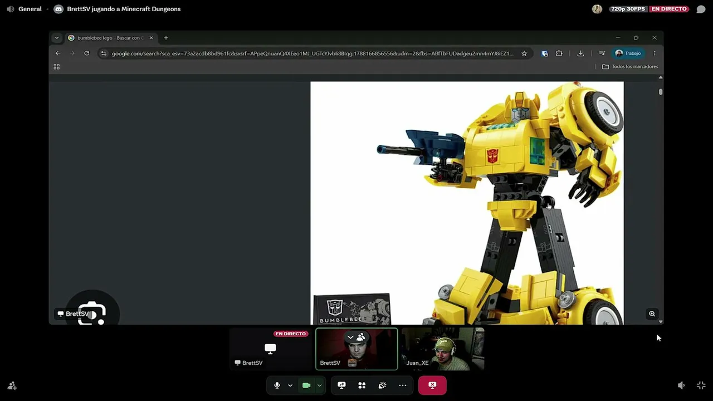This screenshot has width=713, height=401.
Task: Open a new browser tab
Action: [x=166, y=38]
